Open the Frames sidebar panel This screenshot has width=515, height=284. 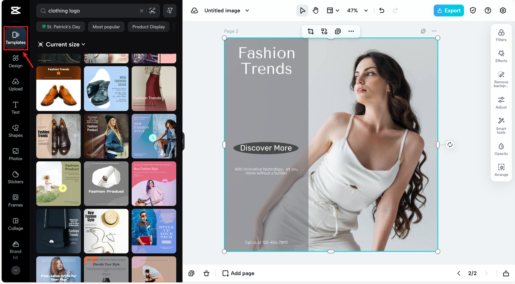tap(16, 201)
